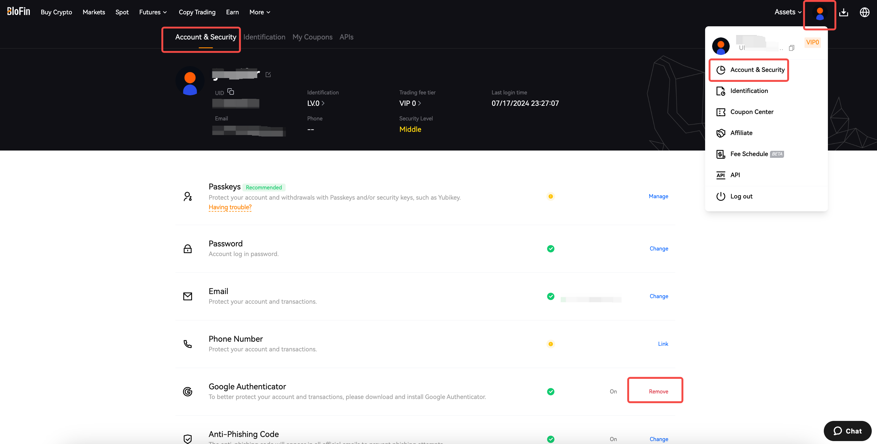Image resolution: width=877 pixels, height=444 pixels.
Task: Expand the Futures navigation menu
Action: tap(153, 12)
